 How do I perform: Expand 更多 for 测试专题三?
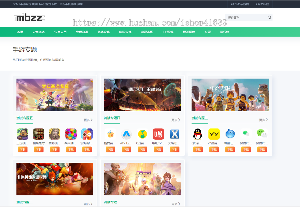[263, 120]
